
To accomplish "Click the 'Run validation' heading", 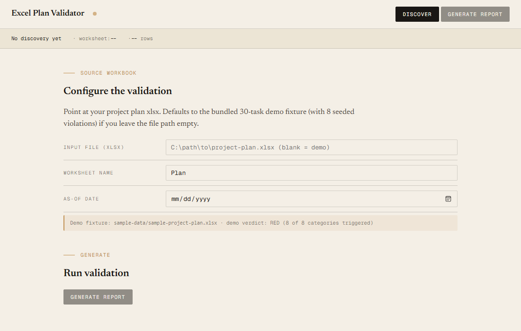I will 96,273.
